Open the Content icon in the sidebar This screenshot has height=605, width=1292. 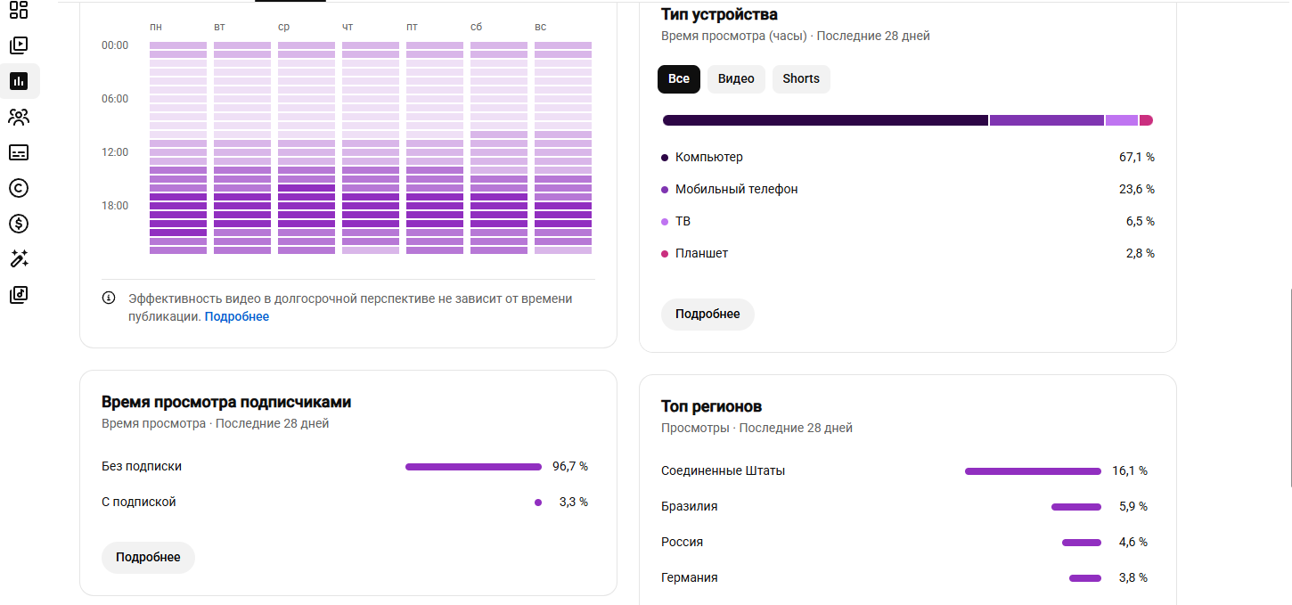click(19, 45)
